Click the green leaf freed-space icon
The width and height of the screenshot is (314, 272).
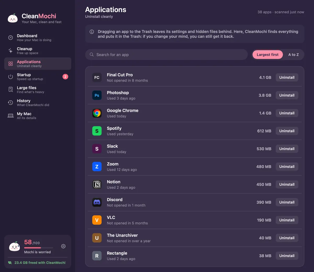click(10, 263)
